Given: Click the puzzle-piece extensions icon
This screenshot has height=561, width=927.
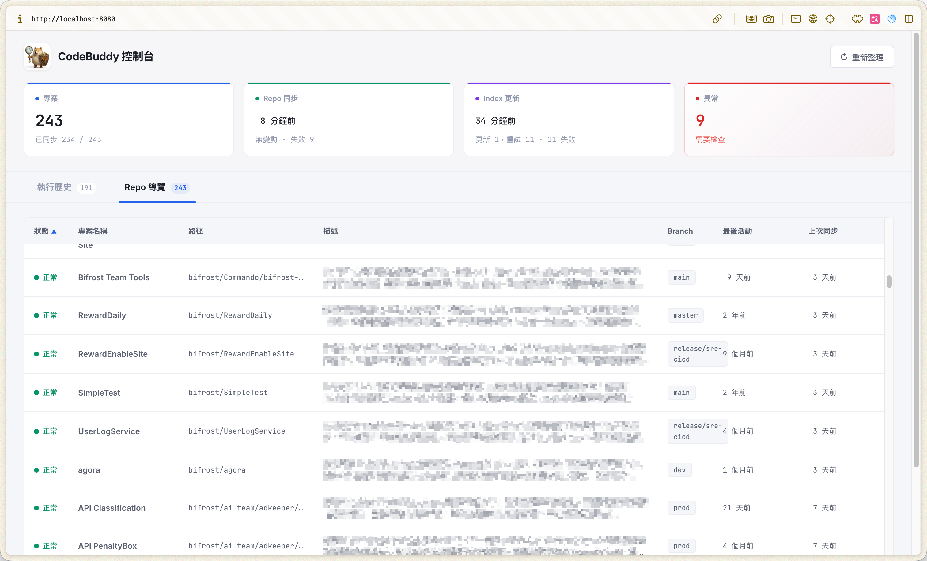Looking at the screenshot, I should [857, 18].
